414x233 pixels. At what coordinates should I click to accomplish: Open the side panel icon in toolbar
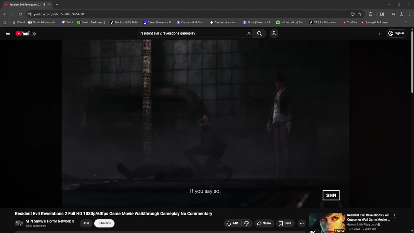point(382,14)
